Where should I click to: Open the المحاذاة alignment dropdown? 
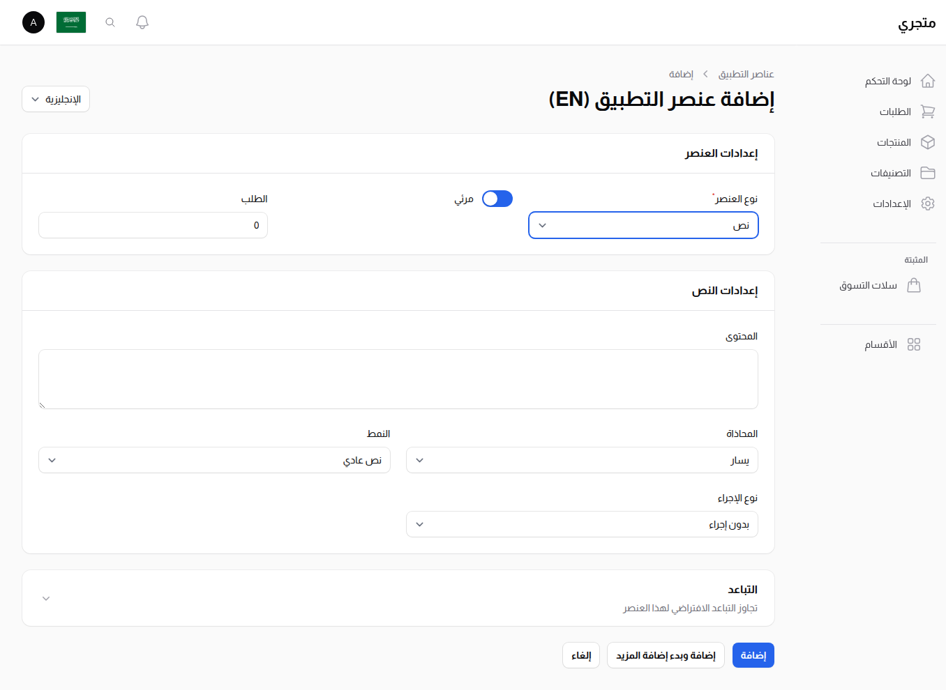[582, 460]
